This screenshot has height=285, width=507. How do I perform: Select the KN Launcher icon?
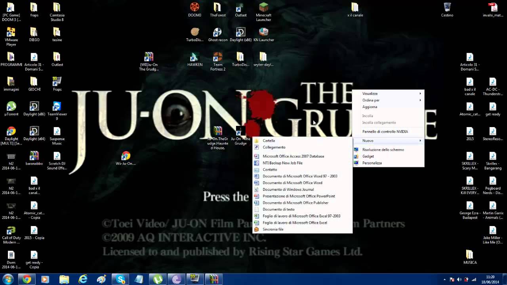[x=263, y=34]
